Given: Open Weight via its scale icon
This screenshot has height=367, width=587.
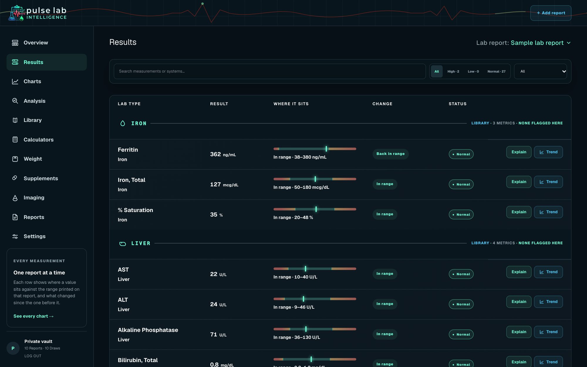Looking at the screenshot, I should click(x=15, y=159).
